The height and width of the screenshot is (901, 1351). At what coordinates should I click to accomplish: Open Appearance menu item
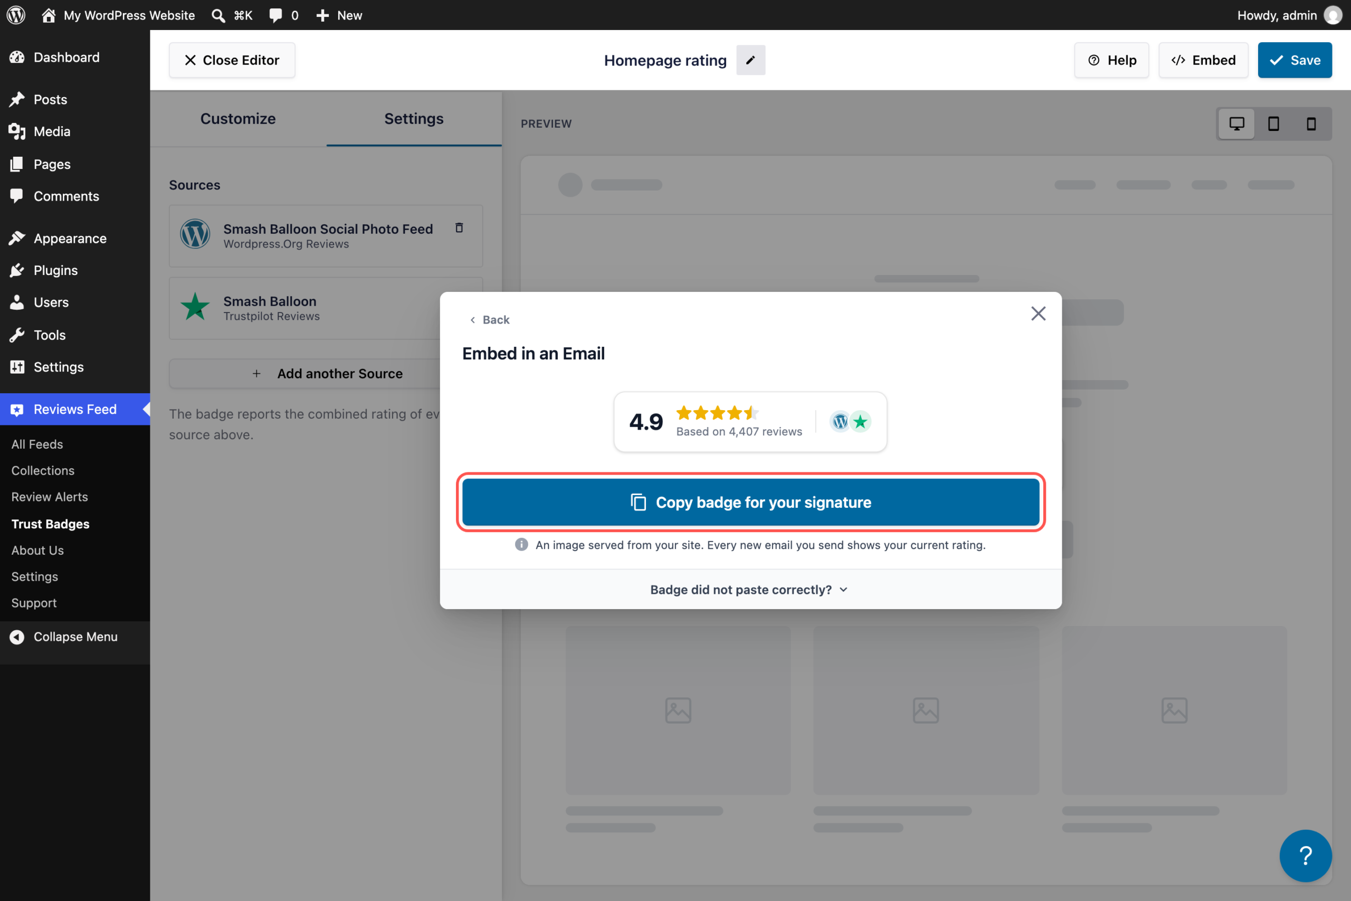pos(74,239)
